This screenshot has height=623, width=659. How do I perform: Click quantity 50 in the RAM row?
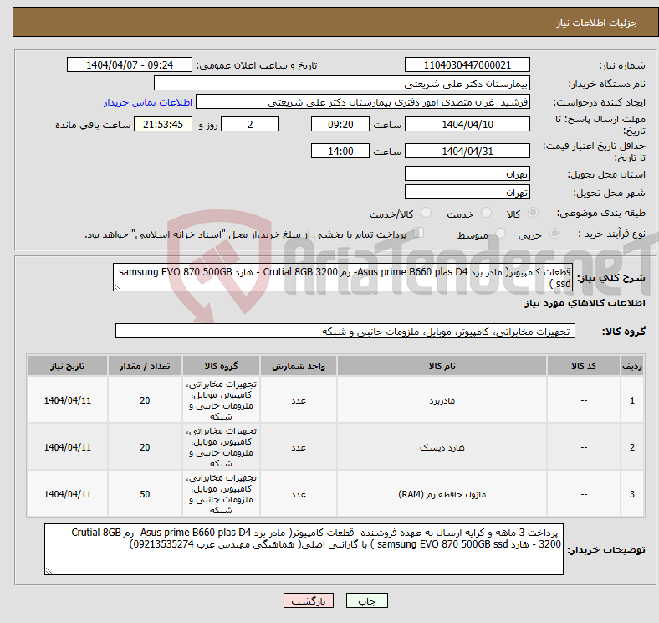[145, 494]
